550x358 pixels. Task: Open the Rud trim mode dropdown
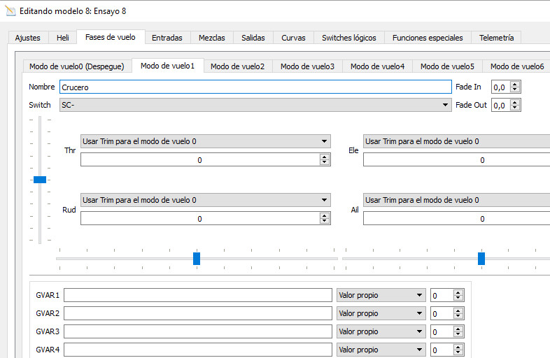coord(324,200)
